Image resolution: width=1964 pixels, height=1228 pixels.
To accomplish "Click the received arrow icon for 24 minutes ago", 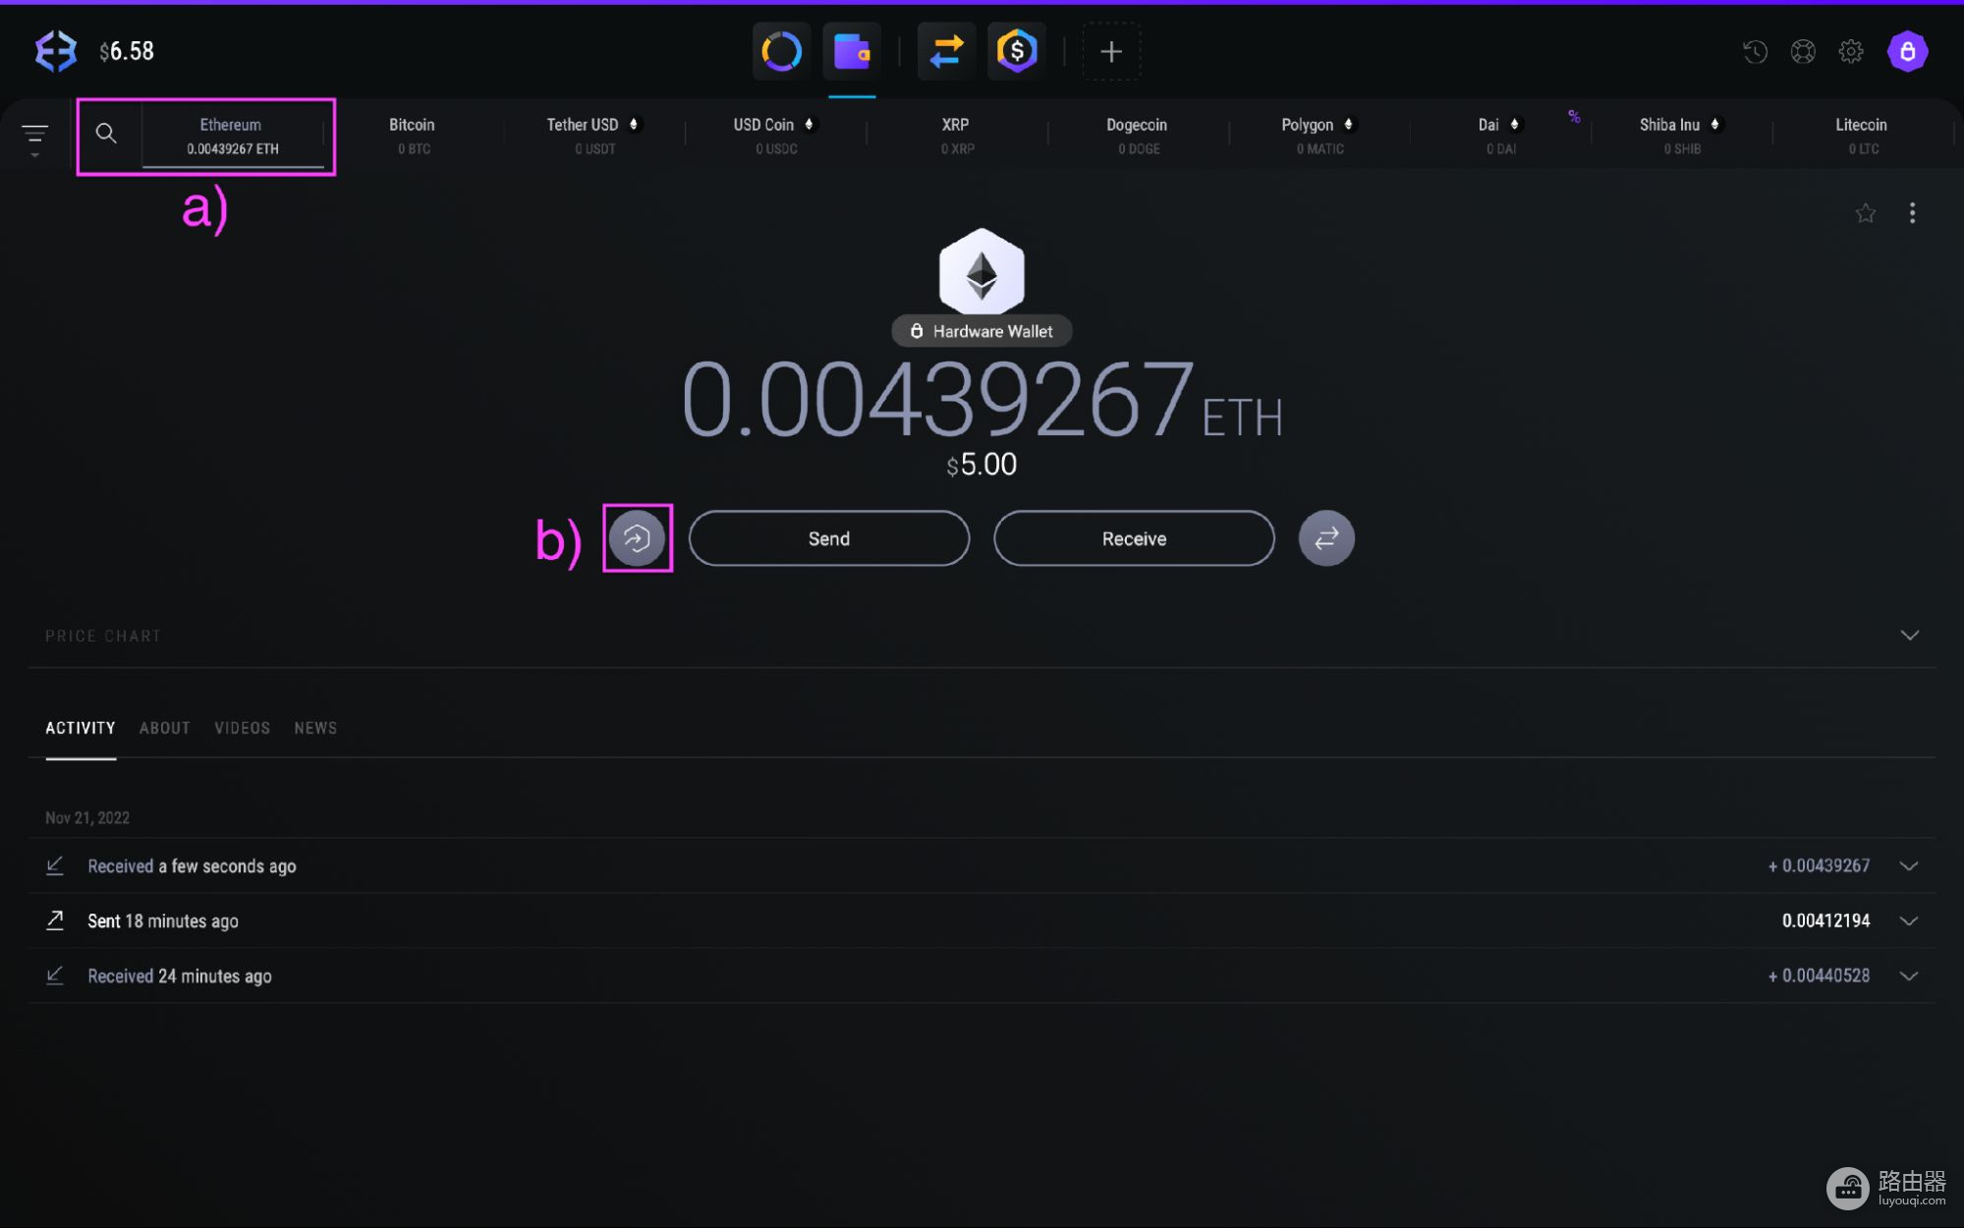I will (x=55, y=976).
